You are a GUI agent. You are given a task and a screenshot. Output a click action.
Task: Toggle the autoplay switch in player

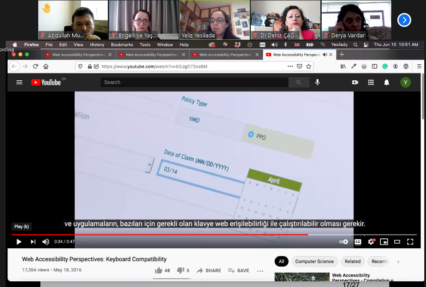(x=344, y=242)
